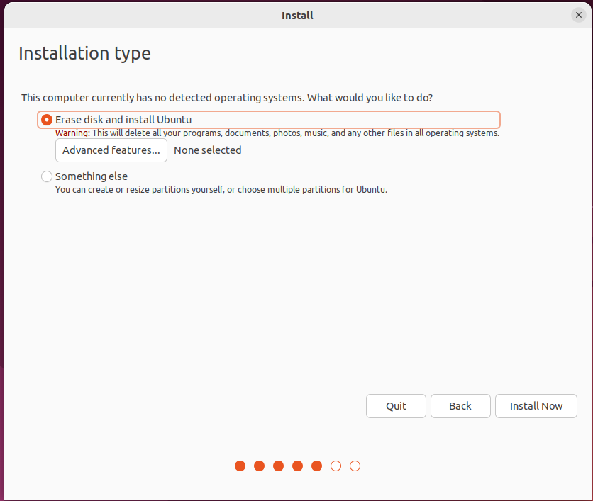Screen dimensions: 593x501
Task: Click the sixth (first empty) progress dot
Action: [x=336, y=466]
